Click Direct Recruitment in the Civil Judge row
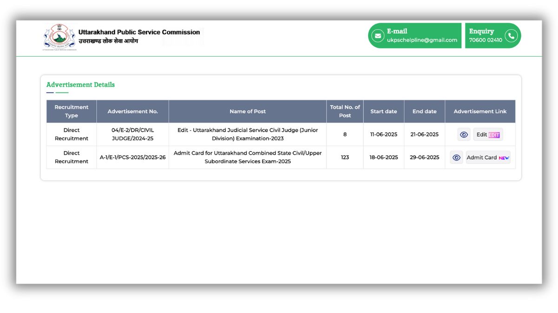This screenshot has width=558, height=313. [x=72, y=134]
